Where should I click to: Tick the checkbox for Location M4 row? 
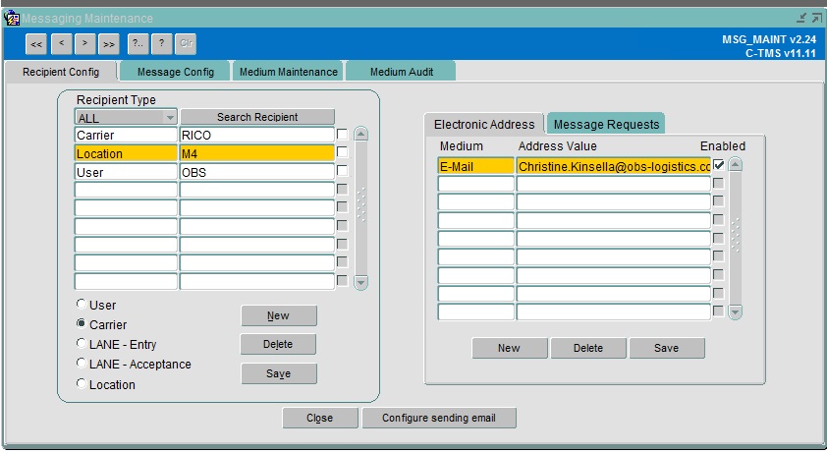[343, 152]
